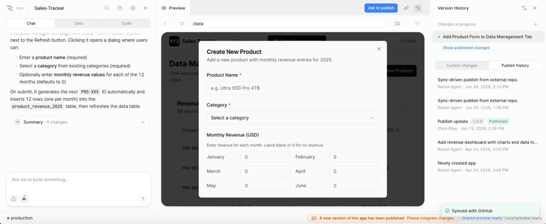Send the chat message with the arrow
Viewport: 546px width, 224px height.
click(x=143, y=199)
